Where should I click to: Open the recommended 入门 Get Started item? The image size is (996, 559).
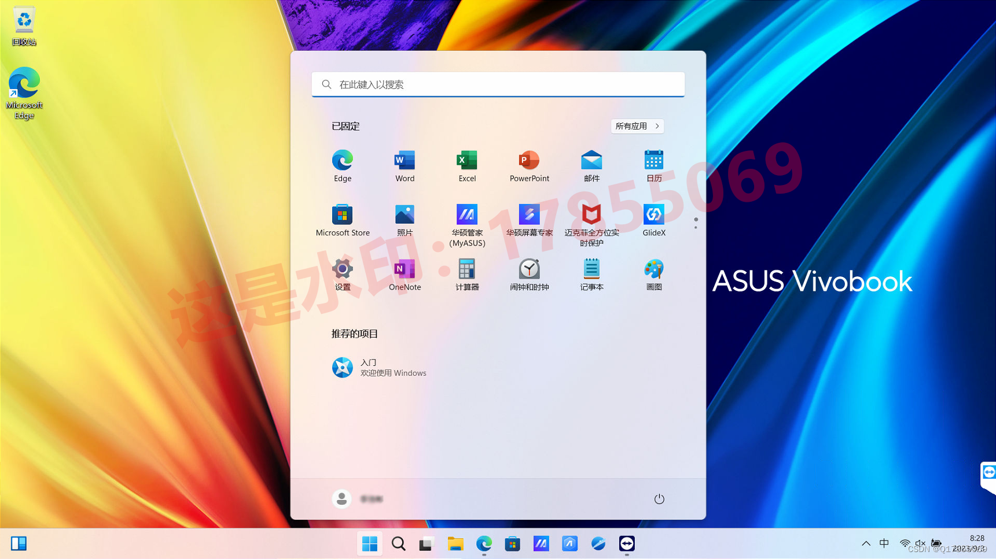tap(380, 368)
